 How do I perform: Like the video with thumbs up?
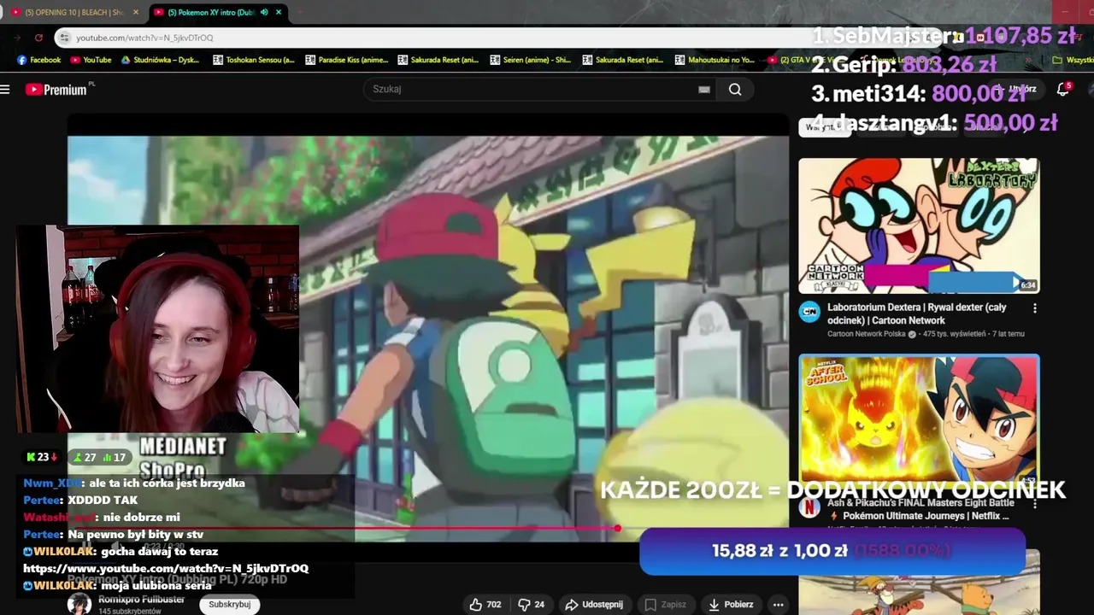tap(485, 604)
